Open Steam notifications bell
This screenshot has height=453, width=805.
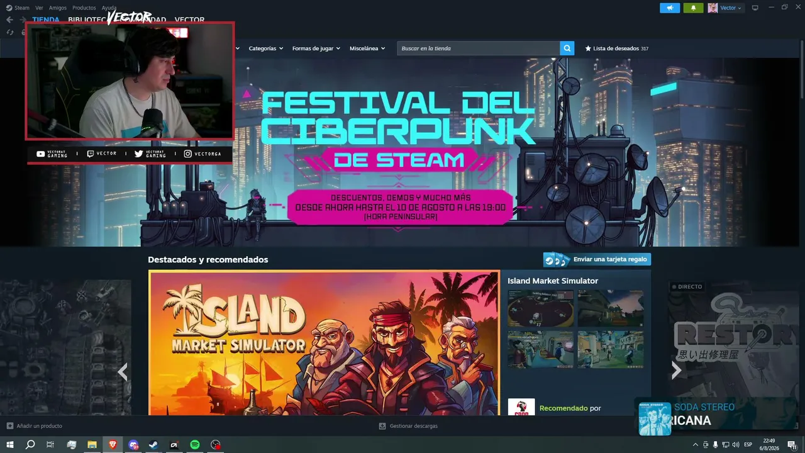[x=693, y=8]
